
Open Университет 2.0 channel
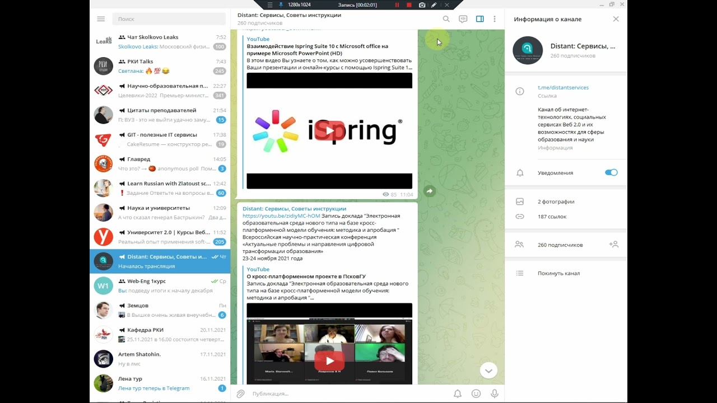(160, 237)
